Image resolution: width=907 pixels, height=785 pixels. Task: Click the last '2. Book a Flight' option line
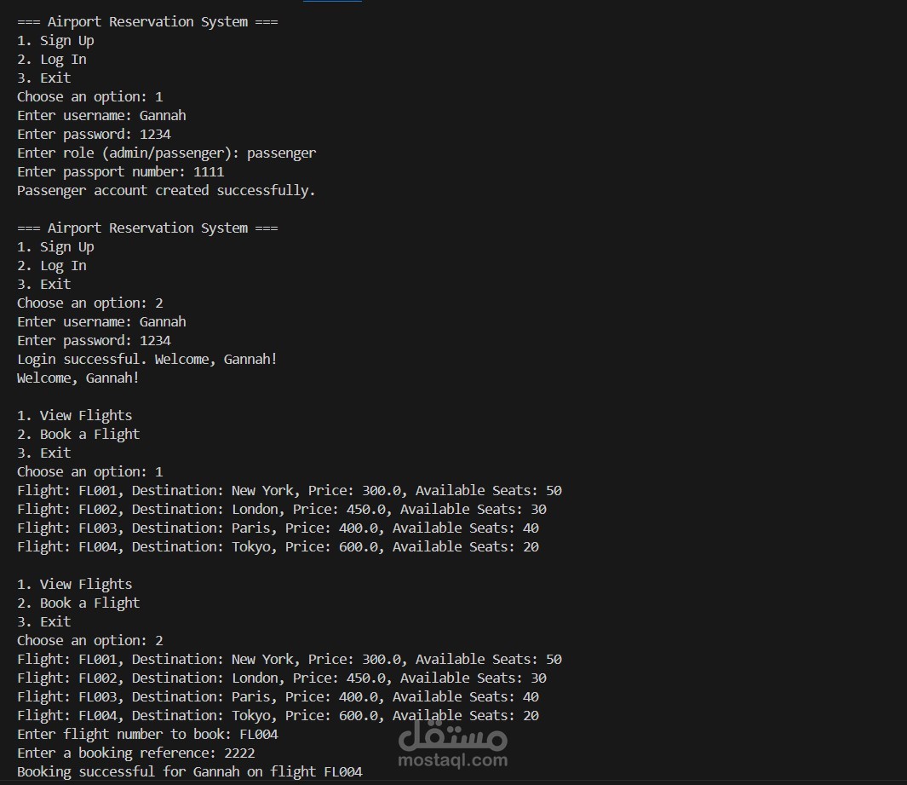[x=78, y=603]
